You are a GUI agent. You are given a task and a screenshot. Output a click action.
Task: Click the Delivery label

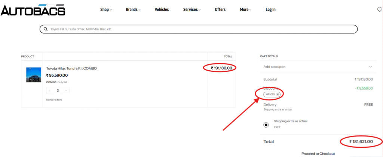(x=270, y=105)
